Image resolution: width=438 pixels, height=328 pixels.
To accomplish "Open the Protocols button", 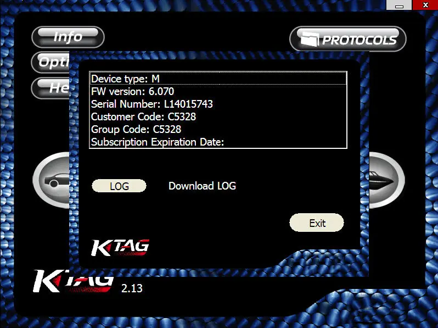I will (x=348, y=39).
